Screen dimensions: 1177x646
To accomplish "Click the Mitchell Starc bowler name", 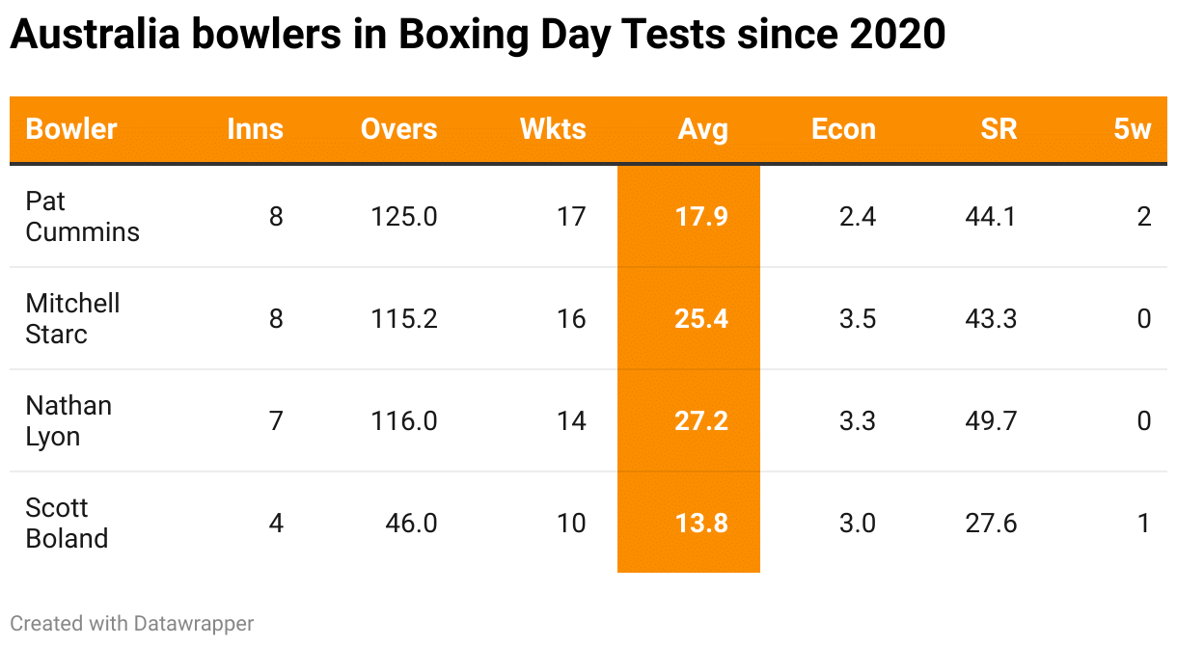I will point(72,319).
